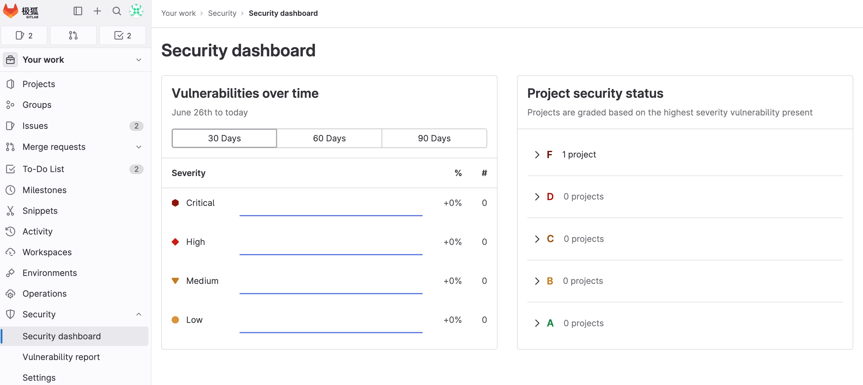Image resolution: width=863 pixels, height=385 pixels.
Task: Open the merge requests counter icon
Action: [73, 36]
